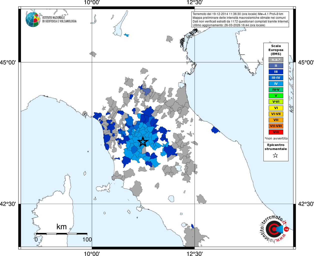Select the VII-VIII legend swatch
The height and width of the screenshot is (256, 314).
276,126
